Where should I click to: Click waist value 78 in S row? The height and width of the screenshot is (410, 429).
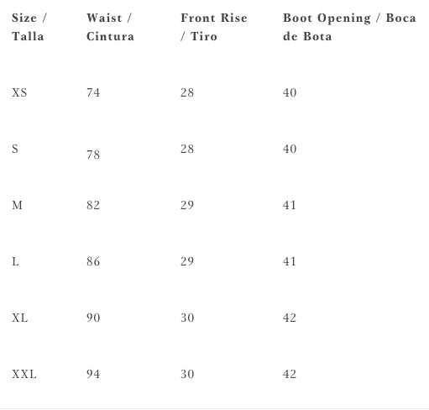pos(93,155)
